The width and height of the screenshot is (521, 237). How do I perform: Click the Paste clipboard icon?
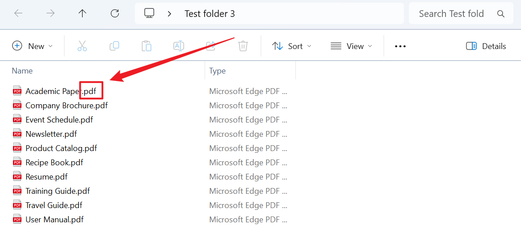click(x=147, y=46)
